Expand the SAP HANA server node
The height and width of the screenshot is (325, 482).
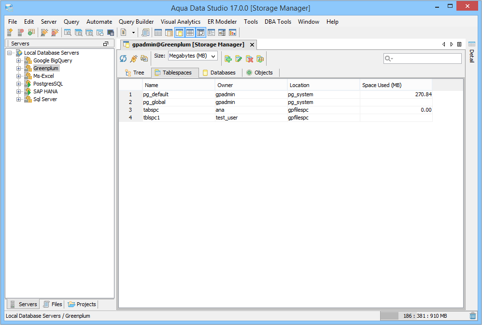click(x=19, y=91)
